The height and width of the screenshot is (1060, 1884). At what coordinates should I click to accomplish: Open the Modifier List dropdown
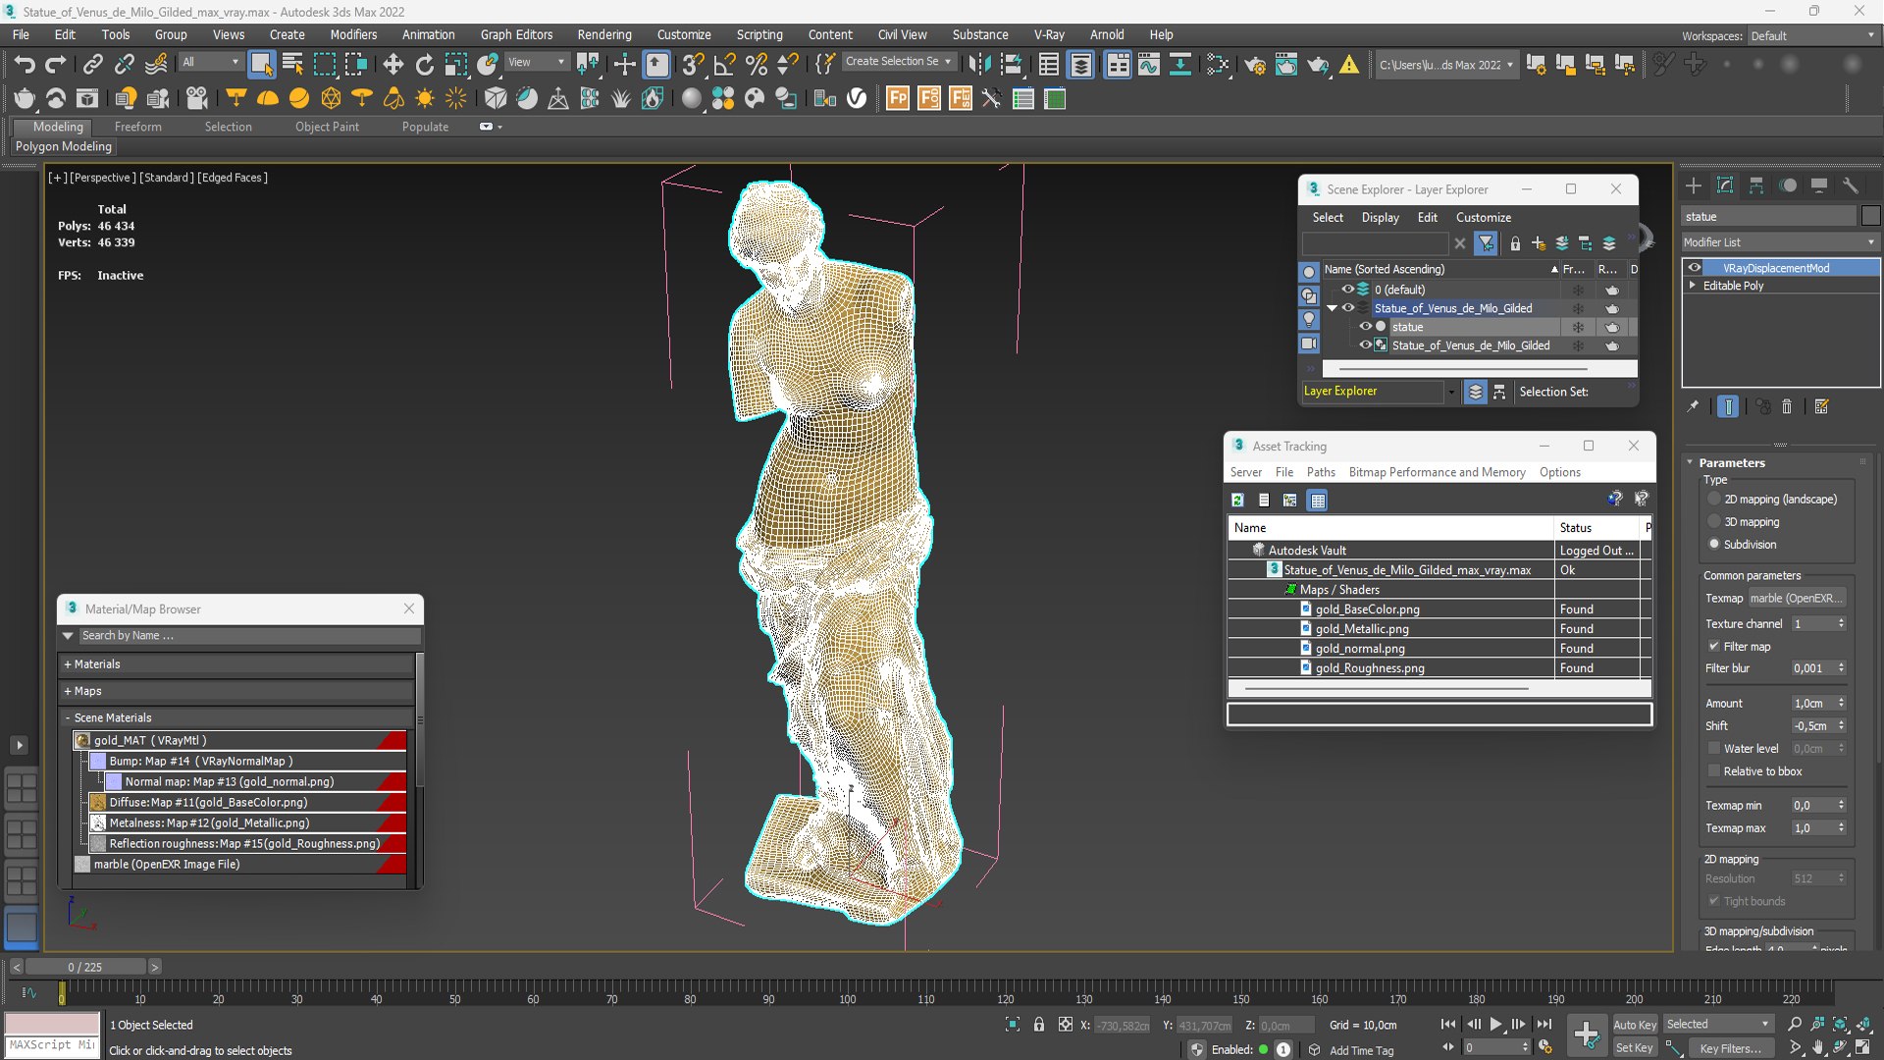click(x=1780, y=242)
